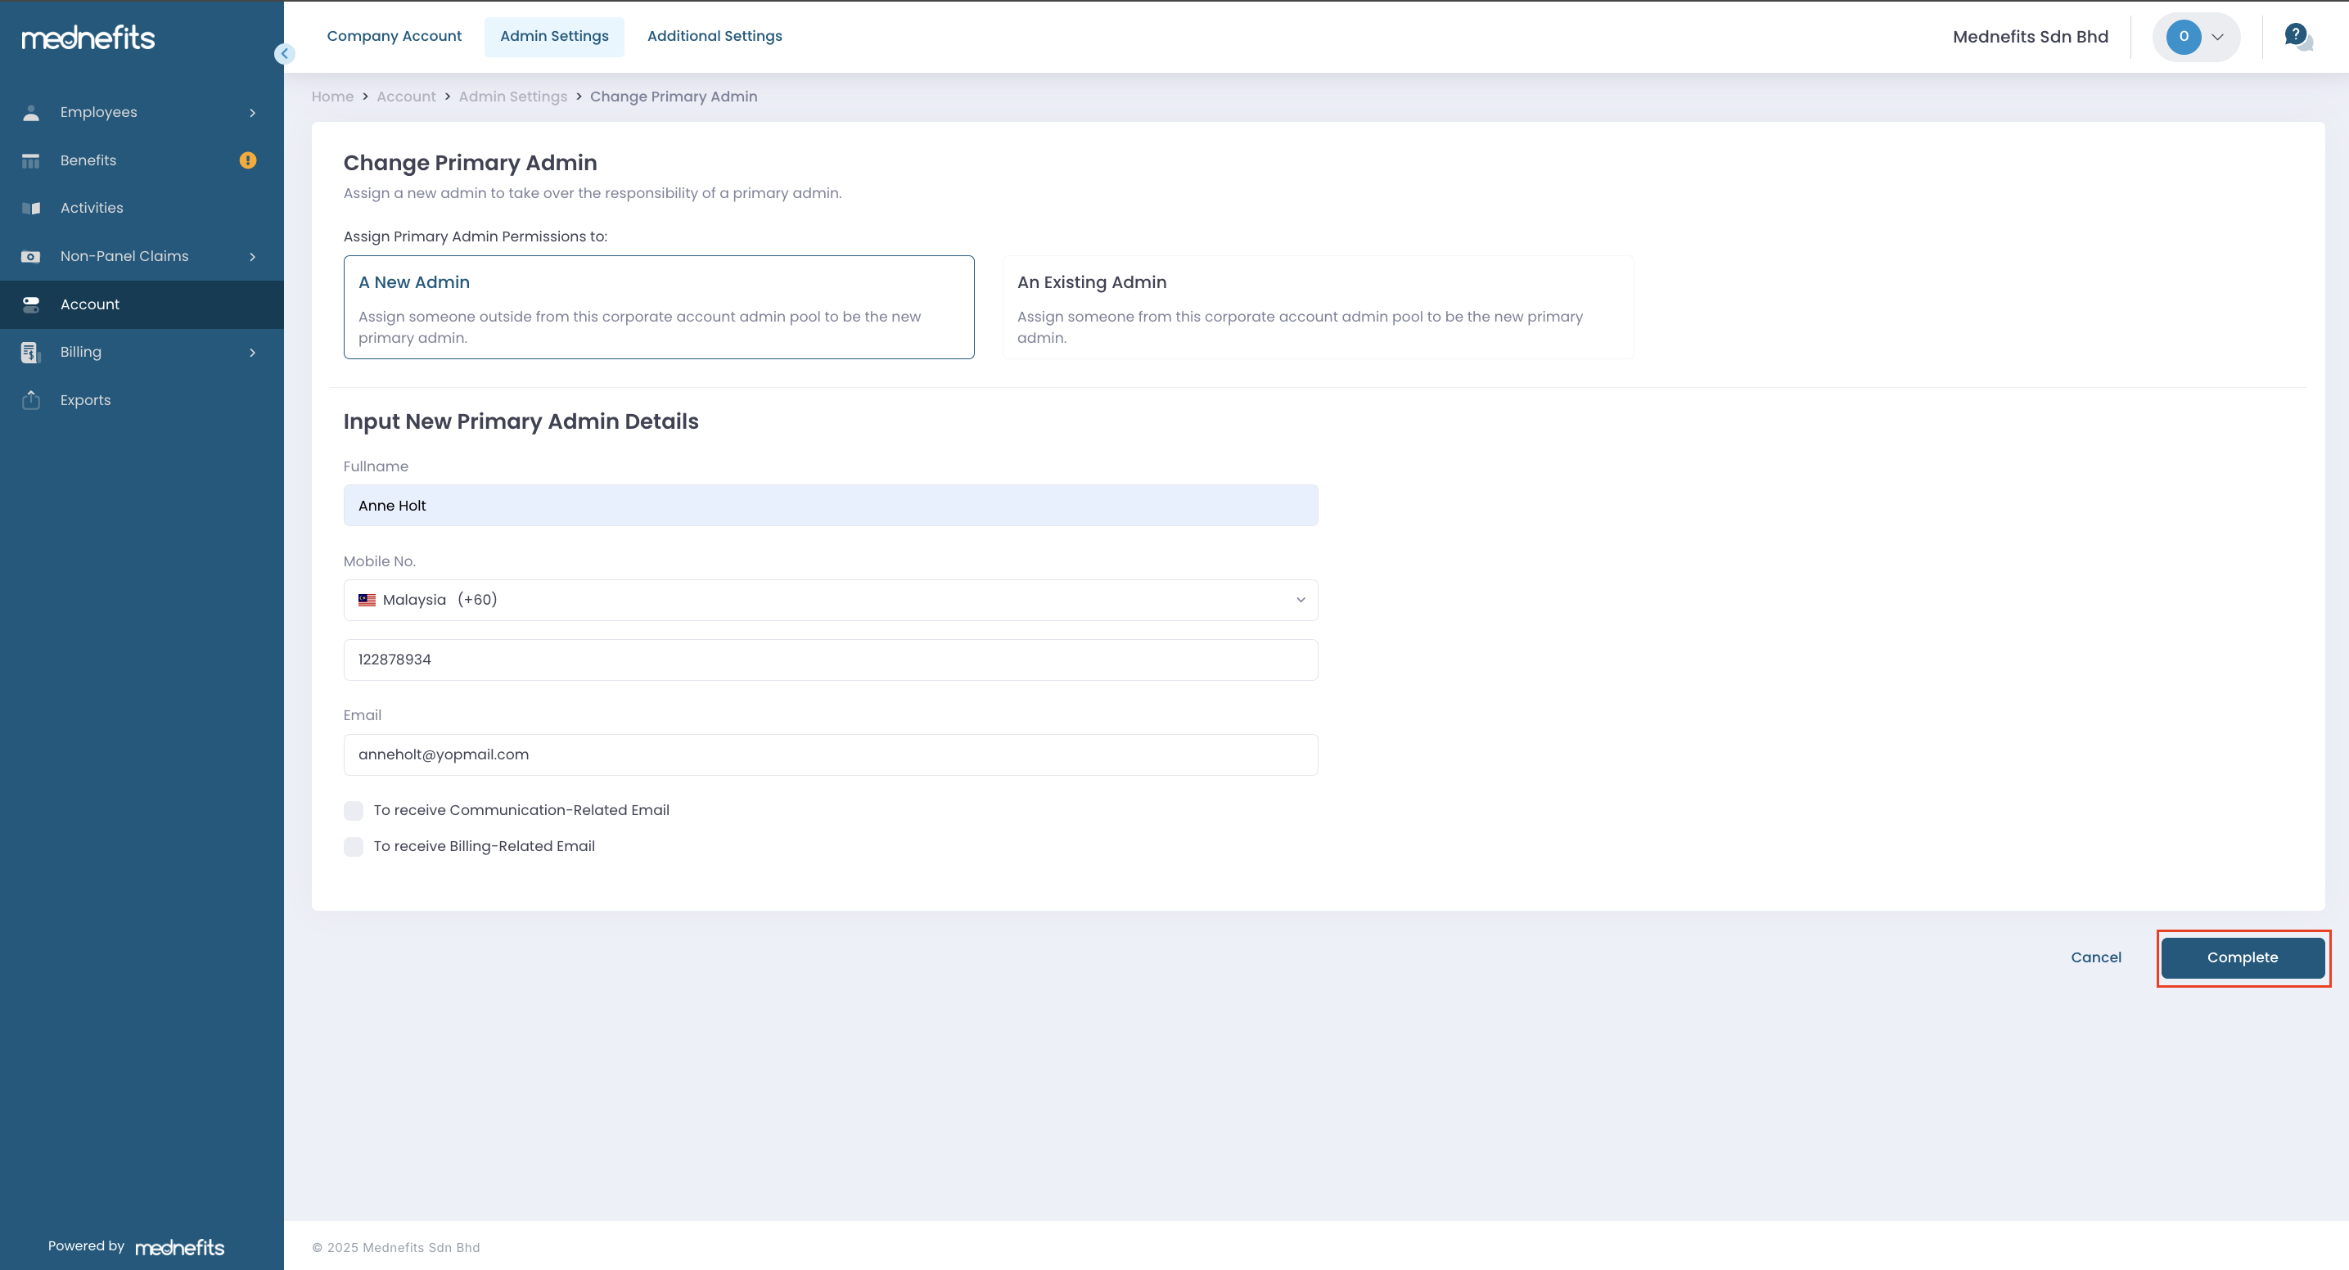Click the Employees person icon
The image size is (2349, 1270).
click(x=31, y=112)
